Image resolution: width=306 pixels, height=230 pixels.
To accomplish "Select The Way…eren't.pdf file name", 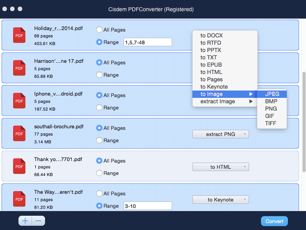I will (59, 192).
